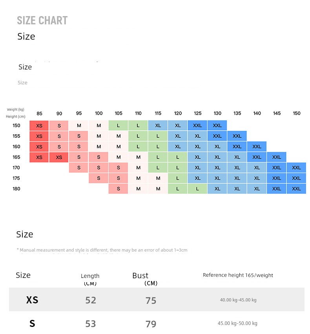Image resolution: width=310 pixels, height=334 pixels.
Task: Click the Reference height 165/weight header
Action: (238, 275)
